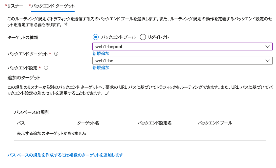Image resolution: width=276 pixels, height=168 pixels.
Task: Open external link icon after URL path description
Action: pos(106,93)
